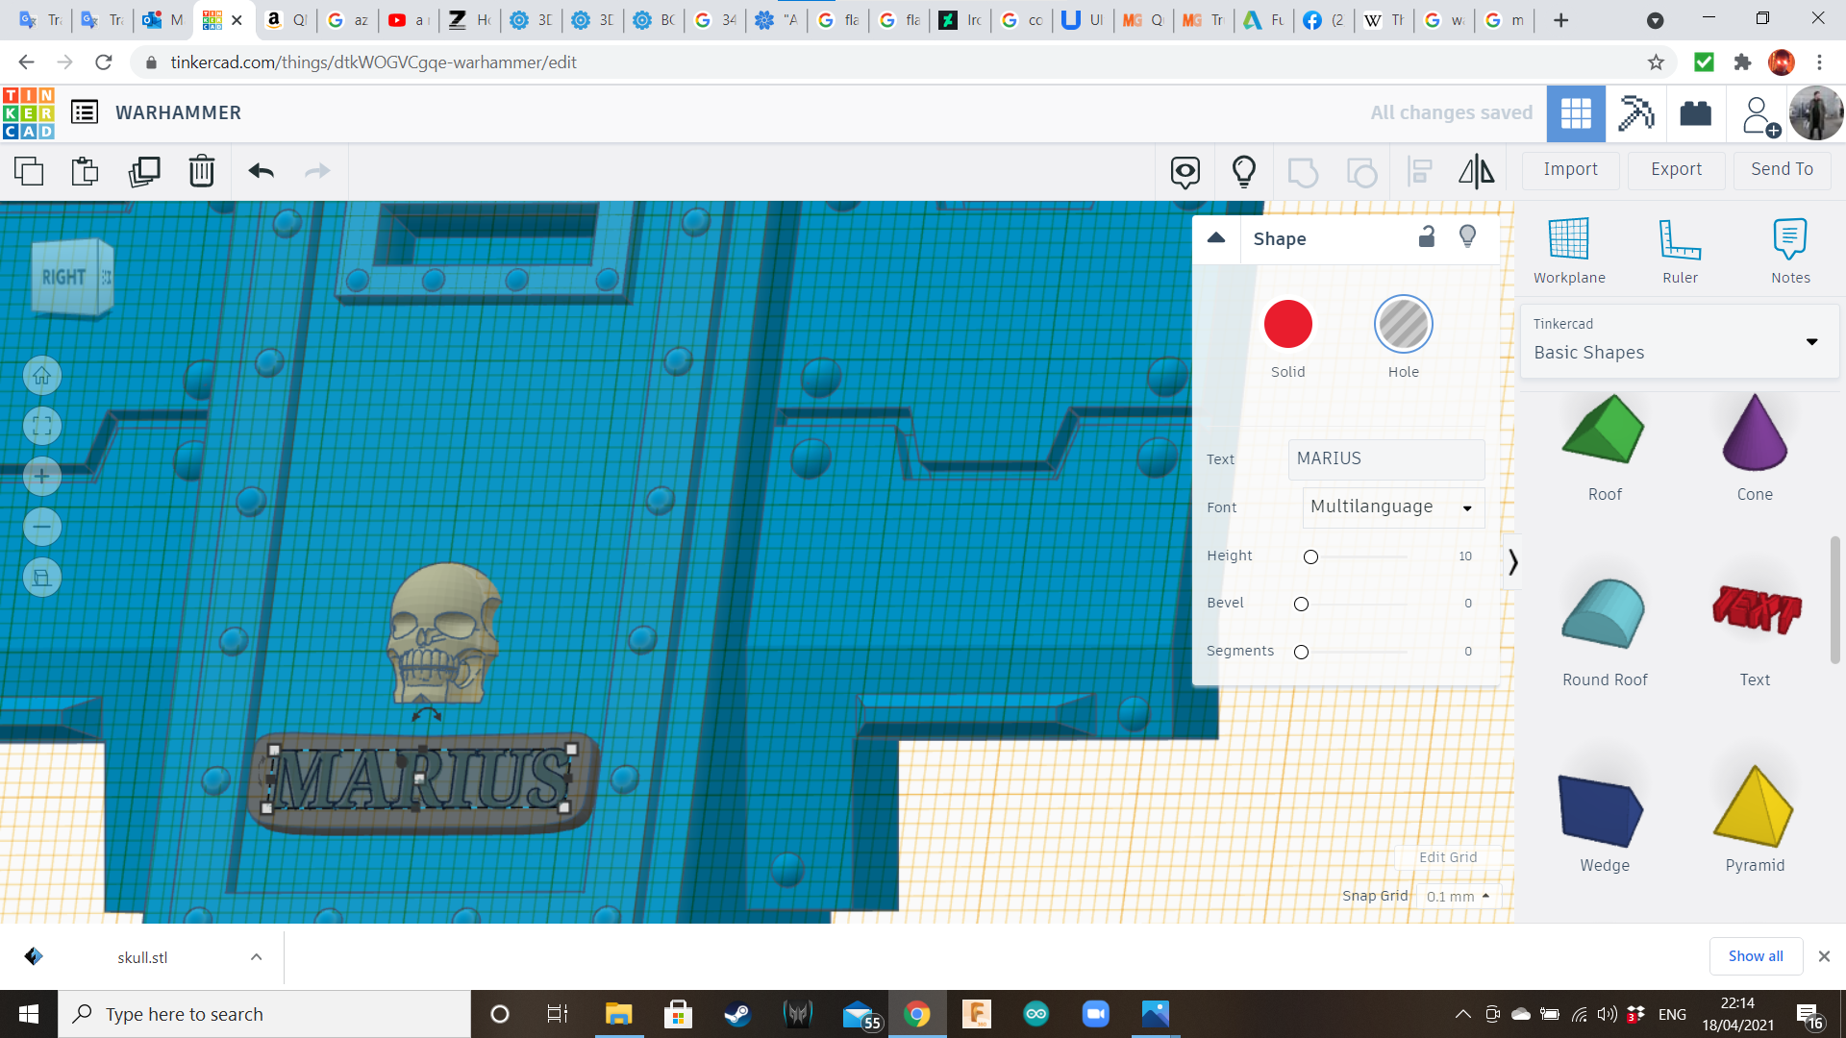This screenshot has height=1038, width=1846.
Task: Set shape to Hole
Action: pos(1403,325)
